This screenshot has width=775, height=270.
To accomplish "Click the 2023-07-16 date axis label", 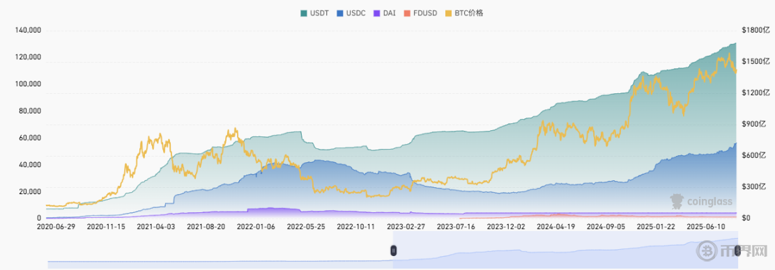I will pyautogui.click(x=456, y=226).
